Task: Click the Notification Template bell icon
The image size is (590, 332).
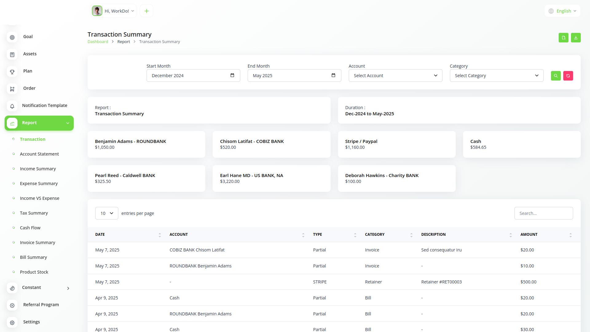Action: (x=12, y=106)
